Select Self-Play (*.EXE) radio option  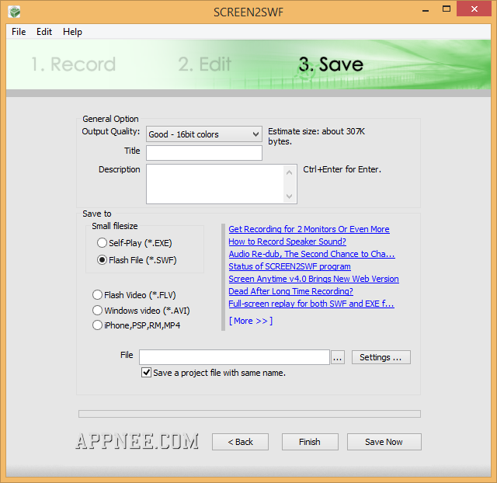(134, 243)
